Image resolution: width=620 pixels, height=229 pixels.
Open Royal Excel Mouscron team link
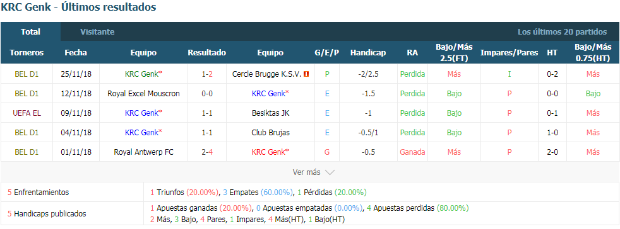(x=143, y=93)
